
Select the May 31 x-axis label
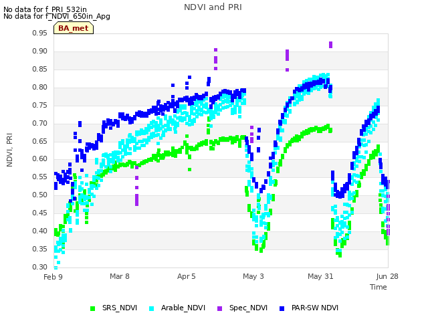[320, 276]
